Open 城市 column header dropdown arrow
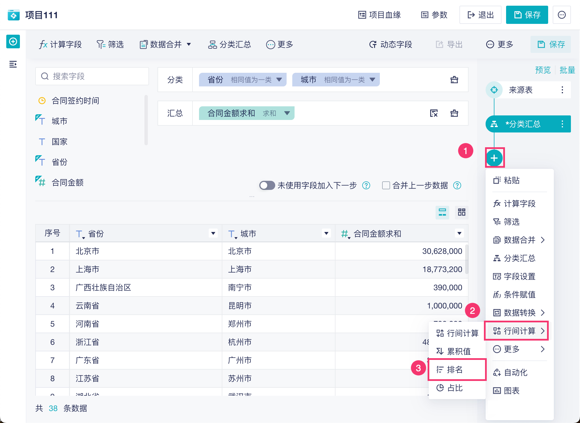This screenshot has width=580, height=423. [x=326, y=233]
